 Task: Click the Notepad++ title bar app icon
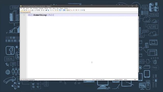coord(21,6)
